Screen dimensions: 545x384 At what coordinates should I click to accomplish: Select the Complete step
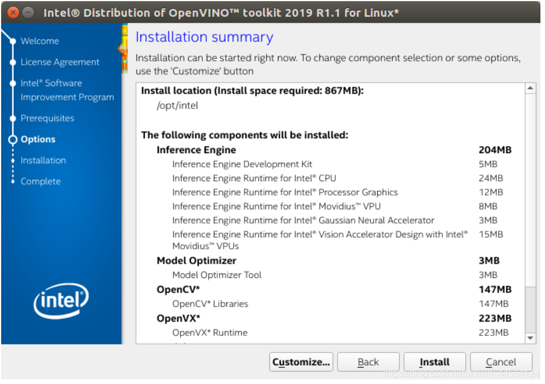pos(41,182)
